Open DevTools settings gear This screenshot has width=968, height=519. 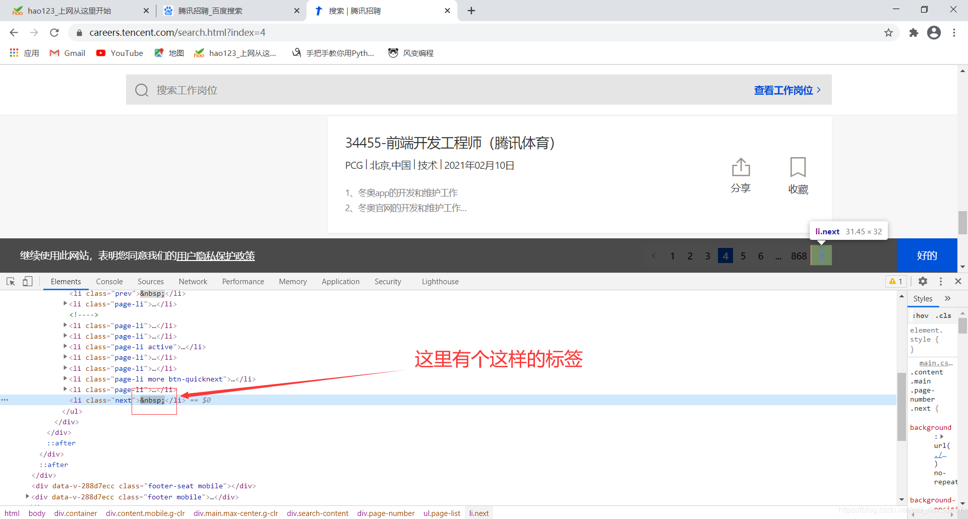coord(923,281)
